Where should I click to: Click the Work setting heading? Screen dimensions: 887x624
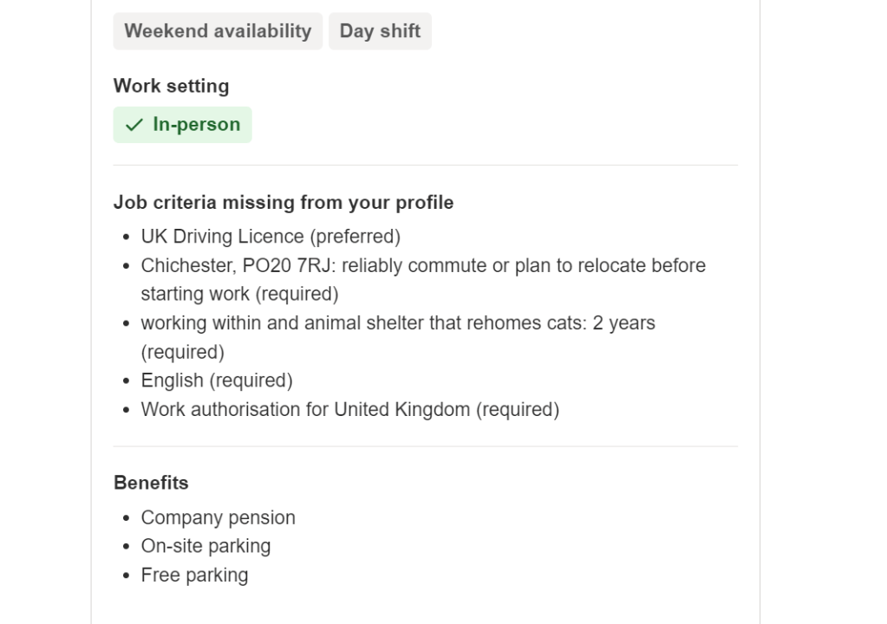[171, 86]
